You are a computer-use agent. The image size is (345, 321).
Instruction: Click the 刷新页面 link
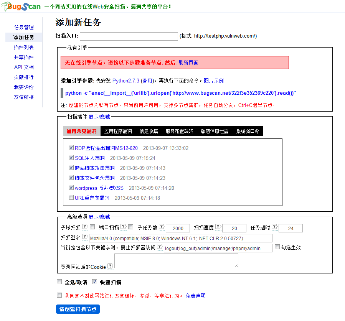coord(188,63)
